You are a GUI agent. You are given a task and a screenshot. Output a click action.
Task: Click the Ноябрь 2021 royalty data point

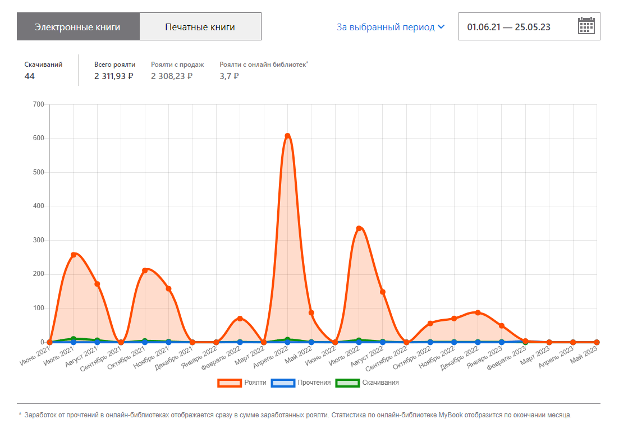point(168,289)
